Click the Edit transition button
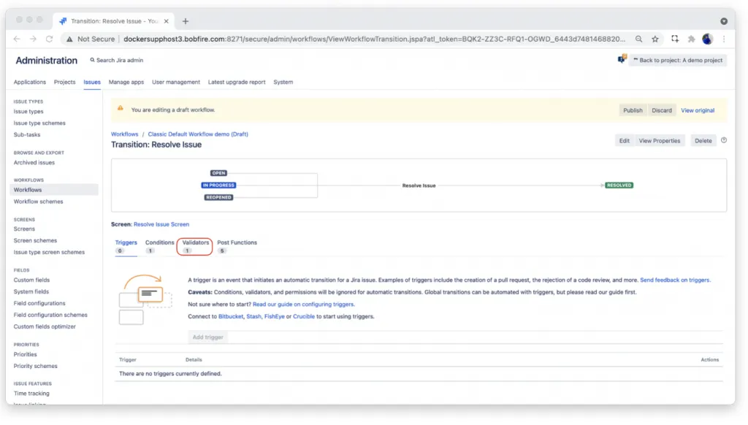Viewport: 748px width, 425px height. 624,141
